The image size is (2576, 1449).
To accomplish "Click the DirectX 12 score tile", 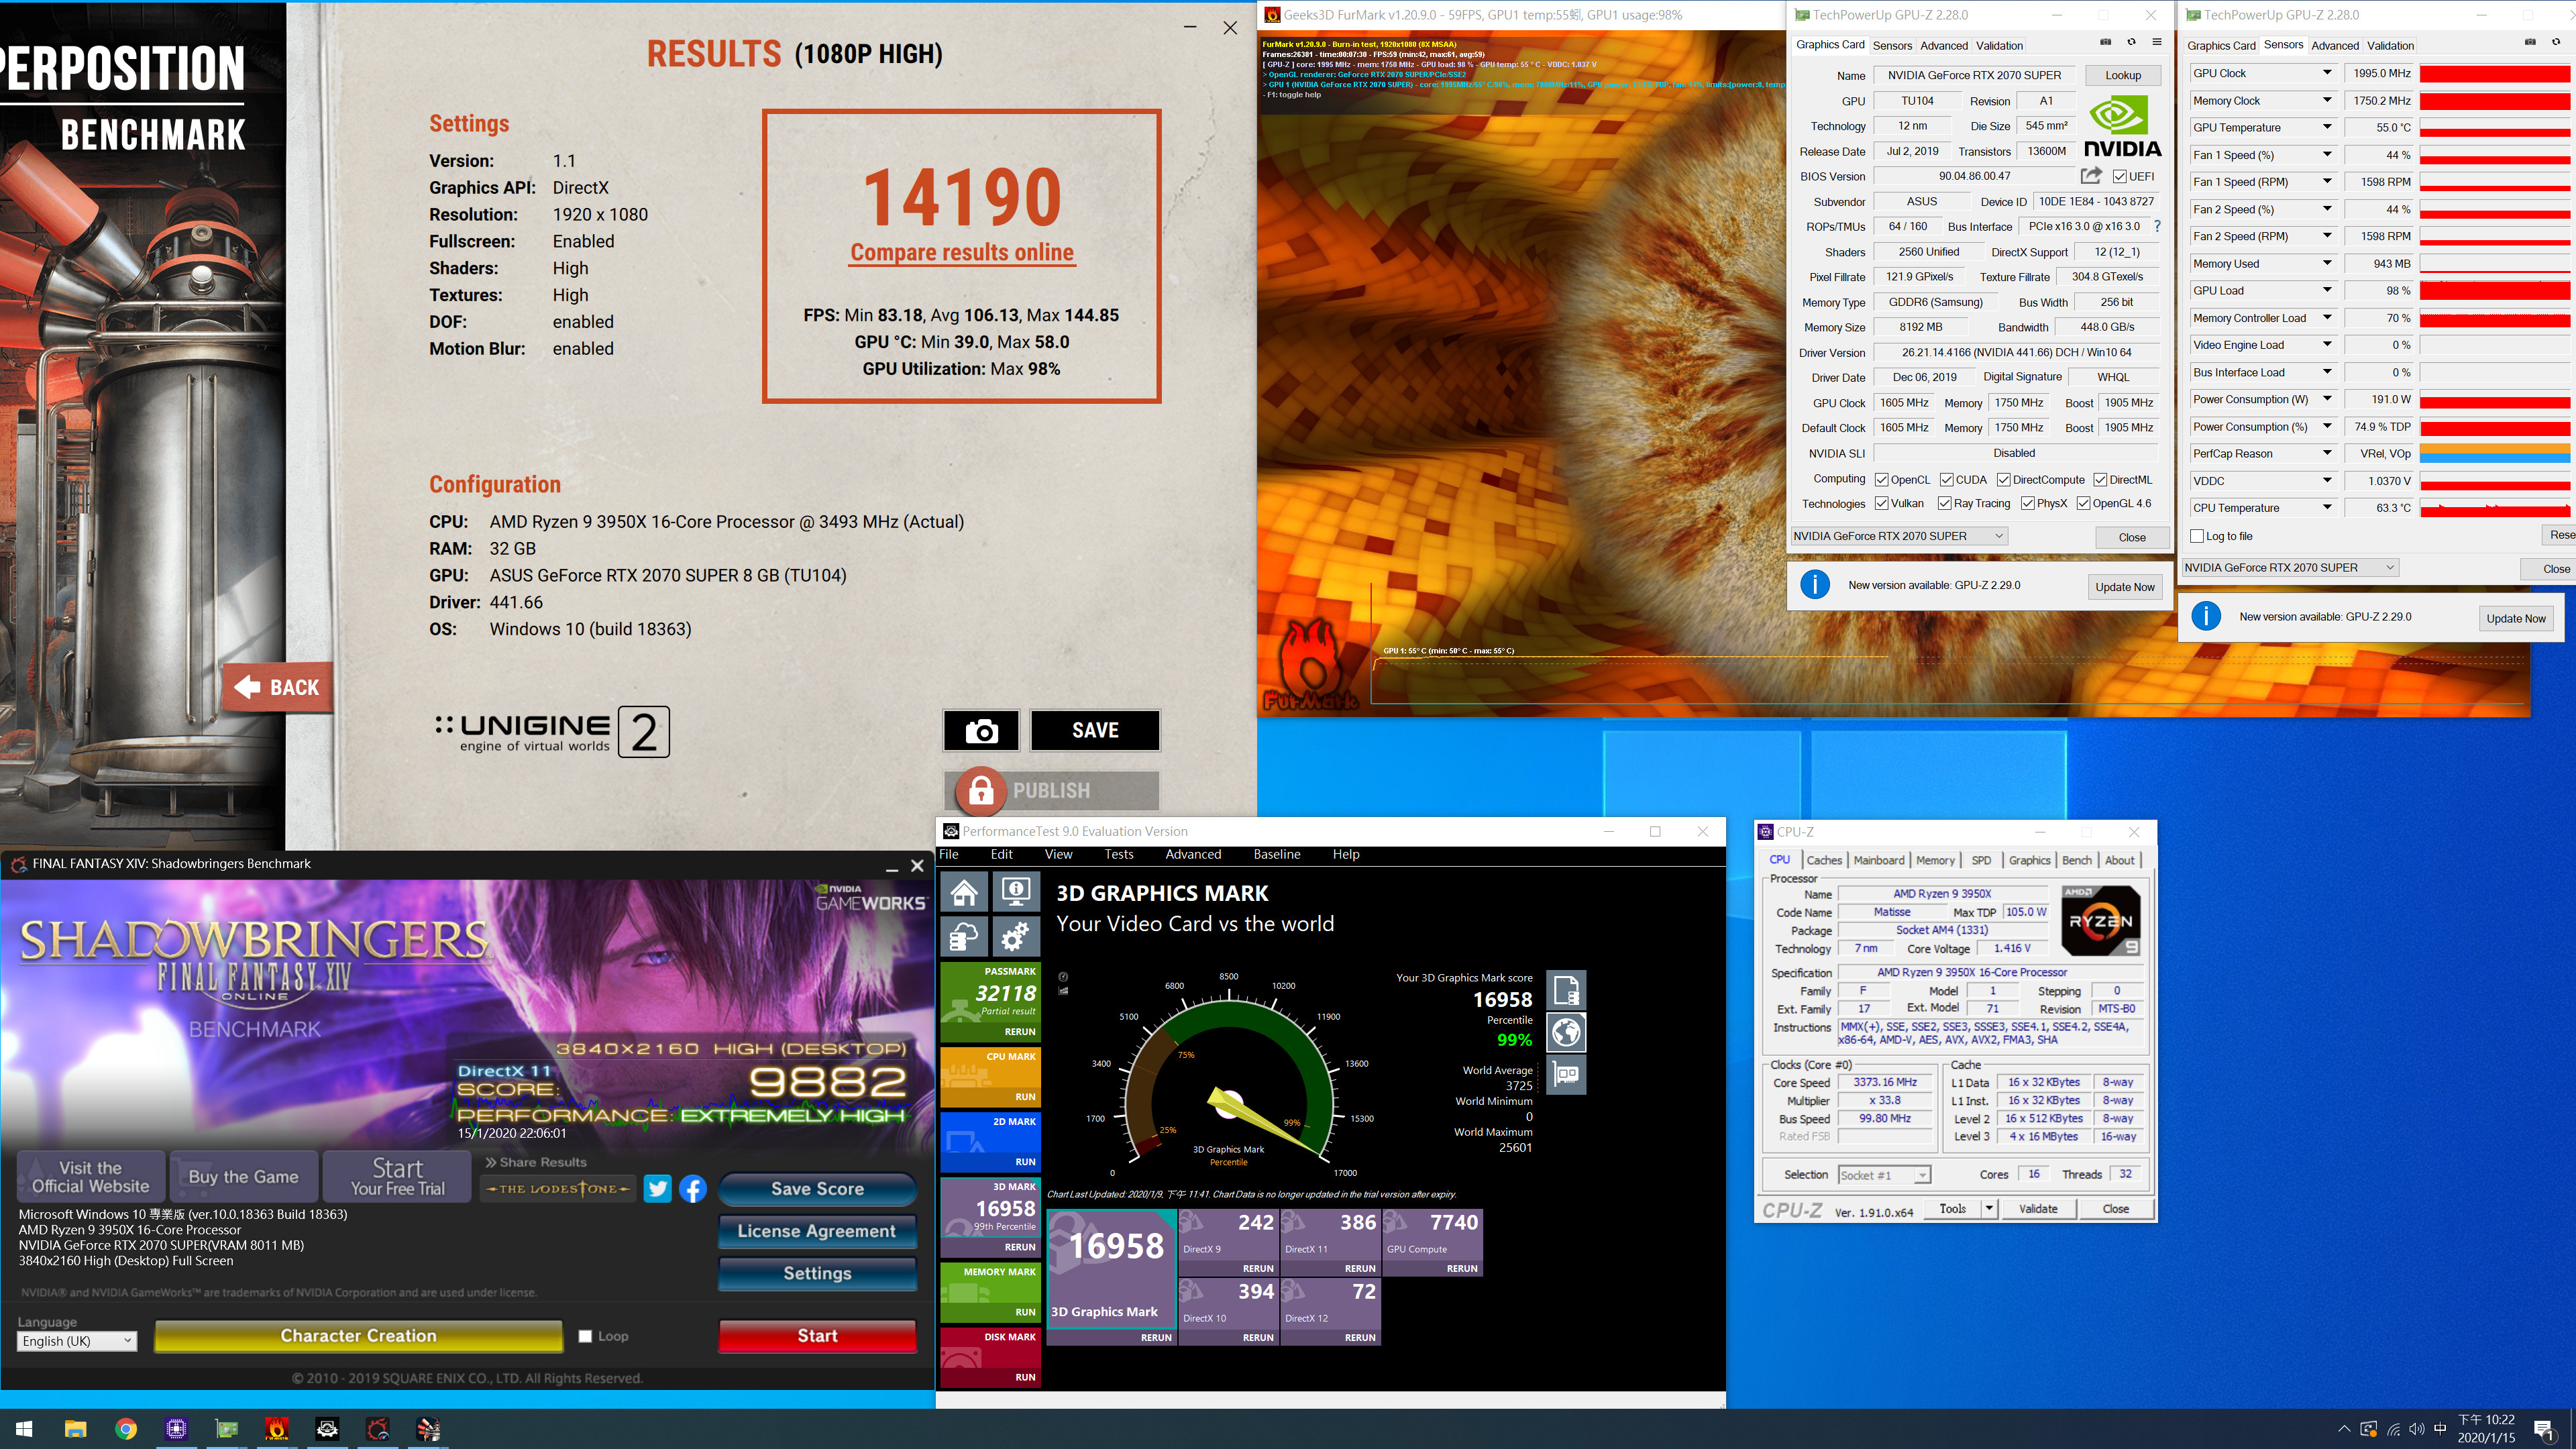I will pyautogui.click(x=1330, y=1311).
